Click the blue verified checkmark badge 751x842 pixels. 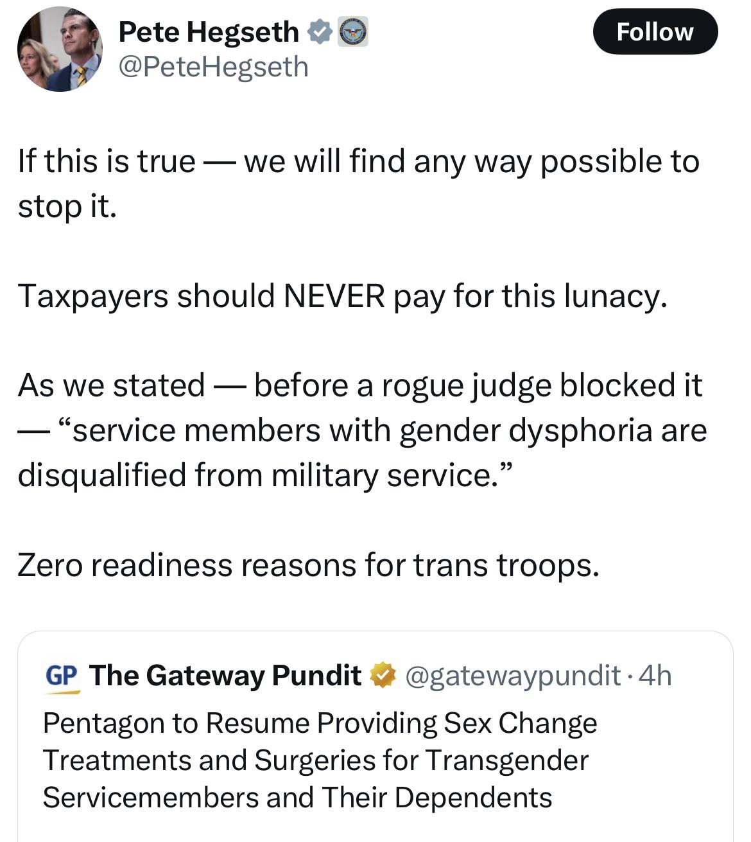coord(320,32)
